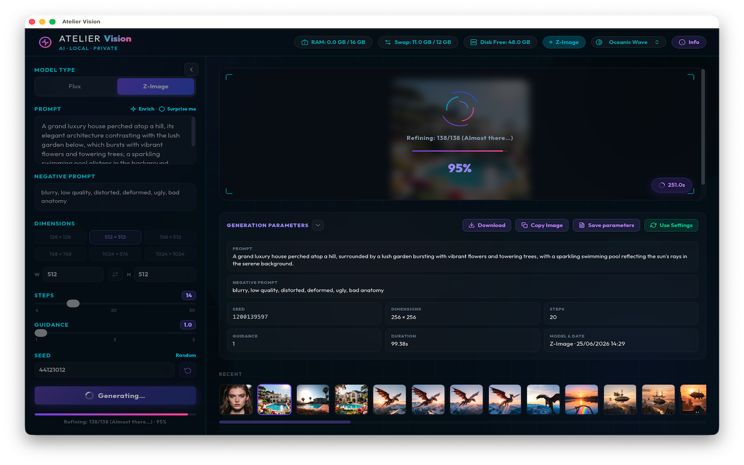Click the Model & Date value Z-Image · 25/06/2026
The width and height of the screenshot is (744, 465).
(x=587, y=344)
